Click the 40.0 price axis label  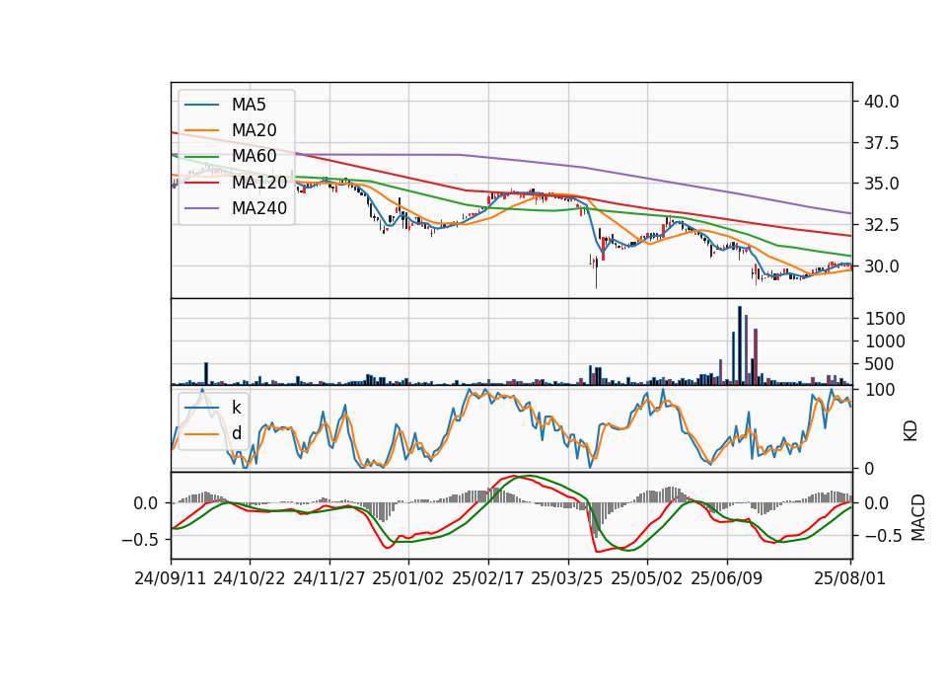tap(881, 102)
